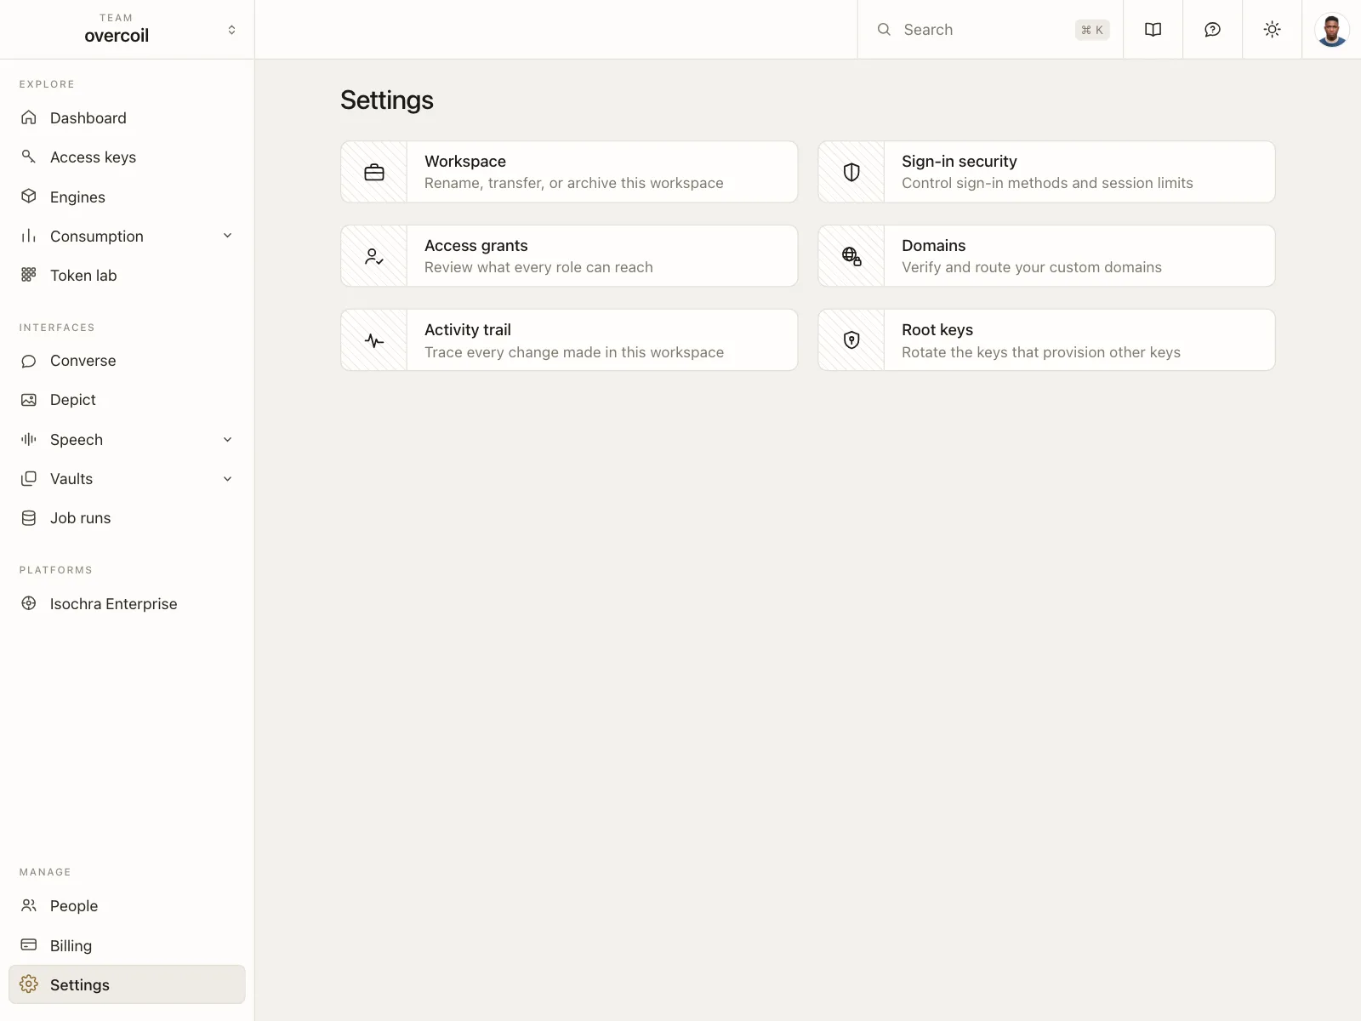Image resolution: width=1361 pixels, height=1021 pixels.
Task: Expand the Vaults submenu chevron
Action: (227, 478)
